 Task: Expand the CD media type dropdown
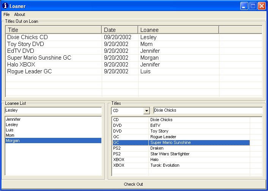[x=146, y=110]
